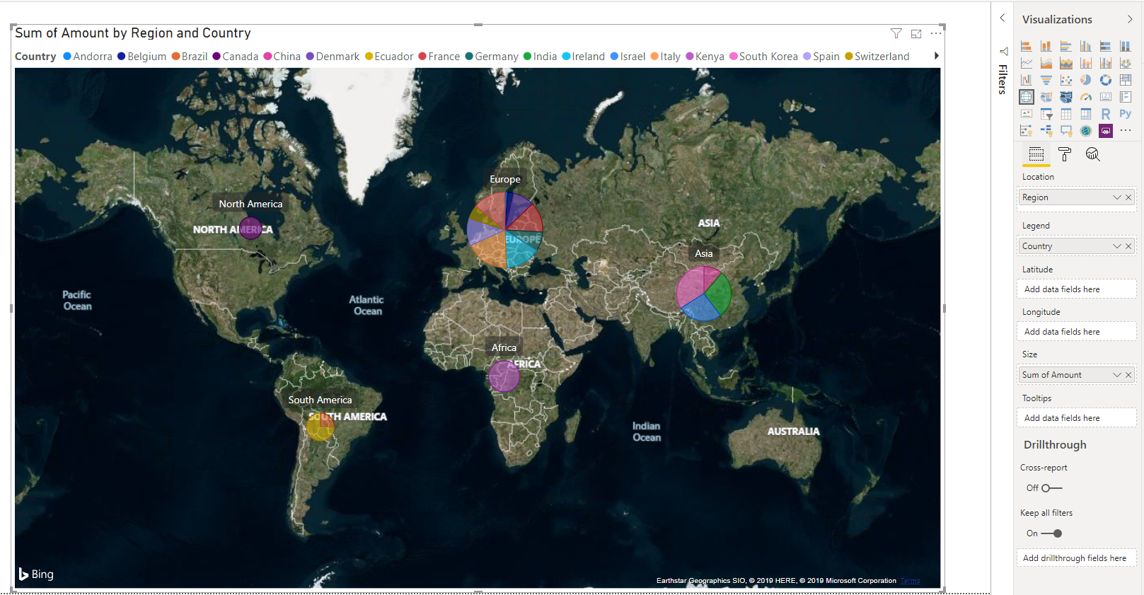The width and height of the screenshot is (1144, 595).
Task: Collapse the Visualizations pane chevron
Action: 1130,19
